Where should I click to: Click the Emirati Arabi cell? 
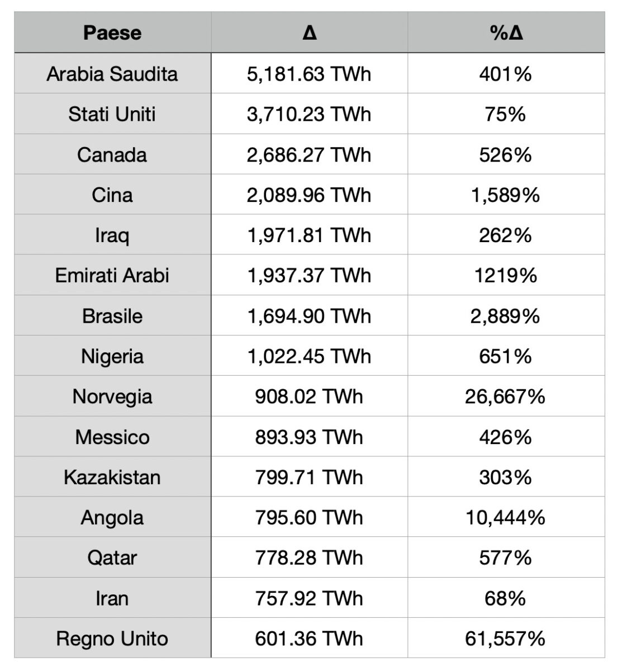[x=112, y=275]
